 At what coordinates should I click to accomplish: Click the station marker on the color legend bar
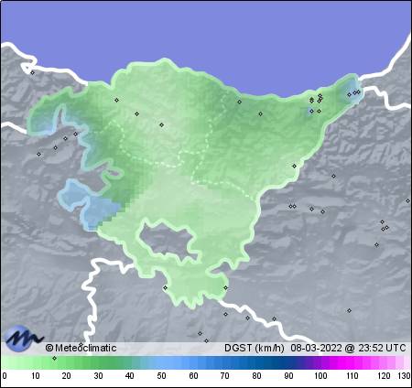coord(54,358)
